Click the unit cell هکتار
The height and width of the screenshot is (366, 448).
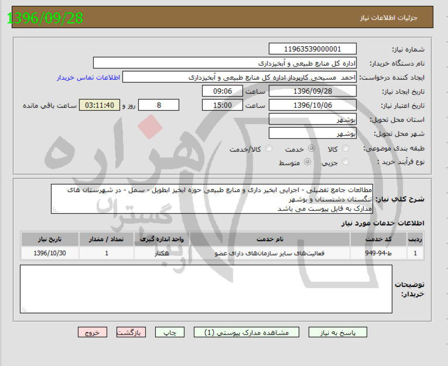point(162,253)
